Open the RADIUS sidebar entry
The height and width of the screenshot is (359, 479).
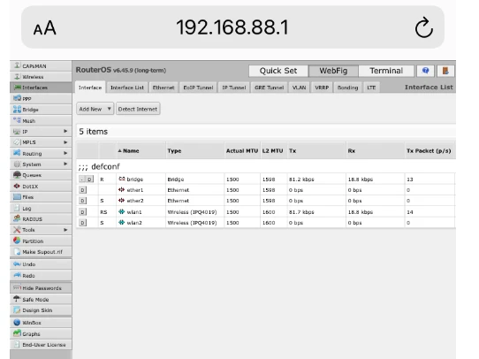click(x=41, y=219)
